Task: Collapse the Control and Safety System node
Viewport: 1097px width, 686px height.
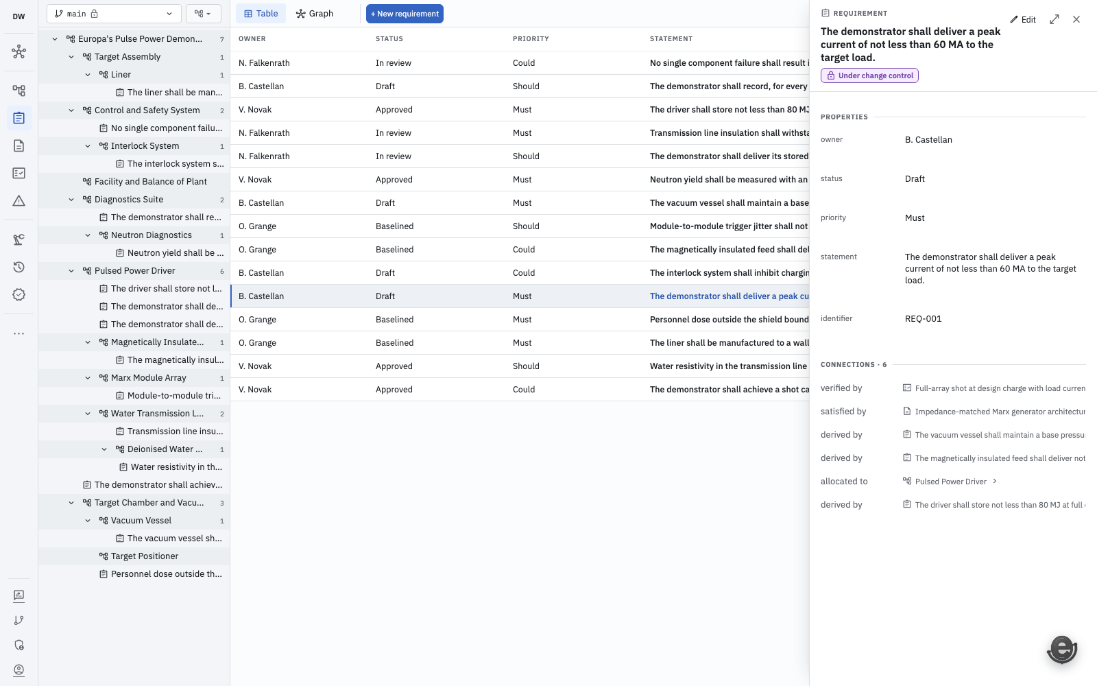Action: click(x=71, y=110)
